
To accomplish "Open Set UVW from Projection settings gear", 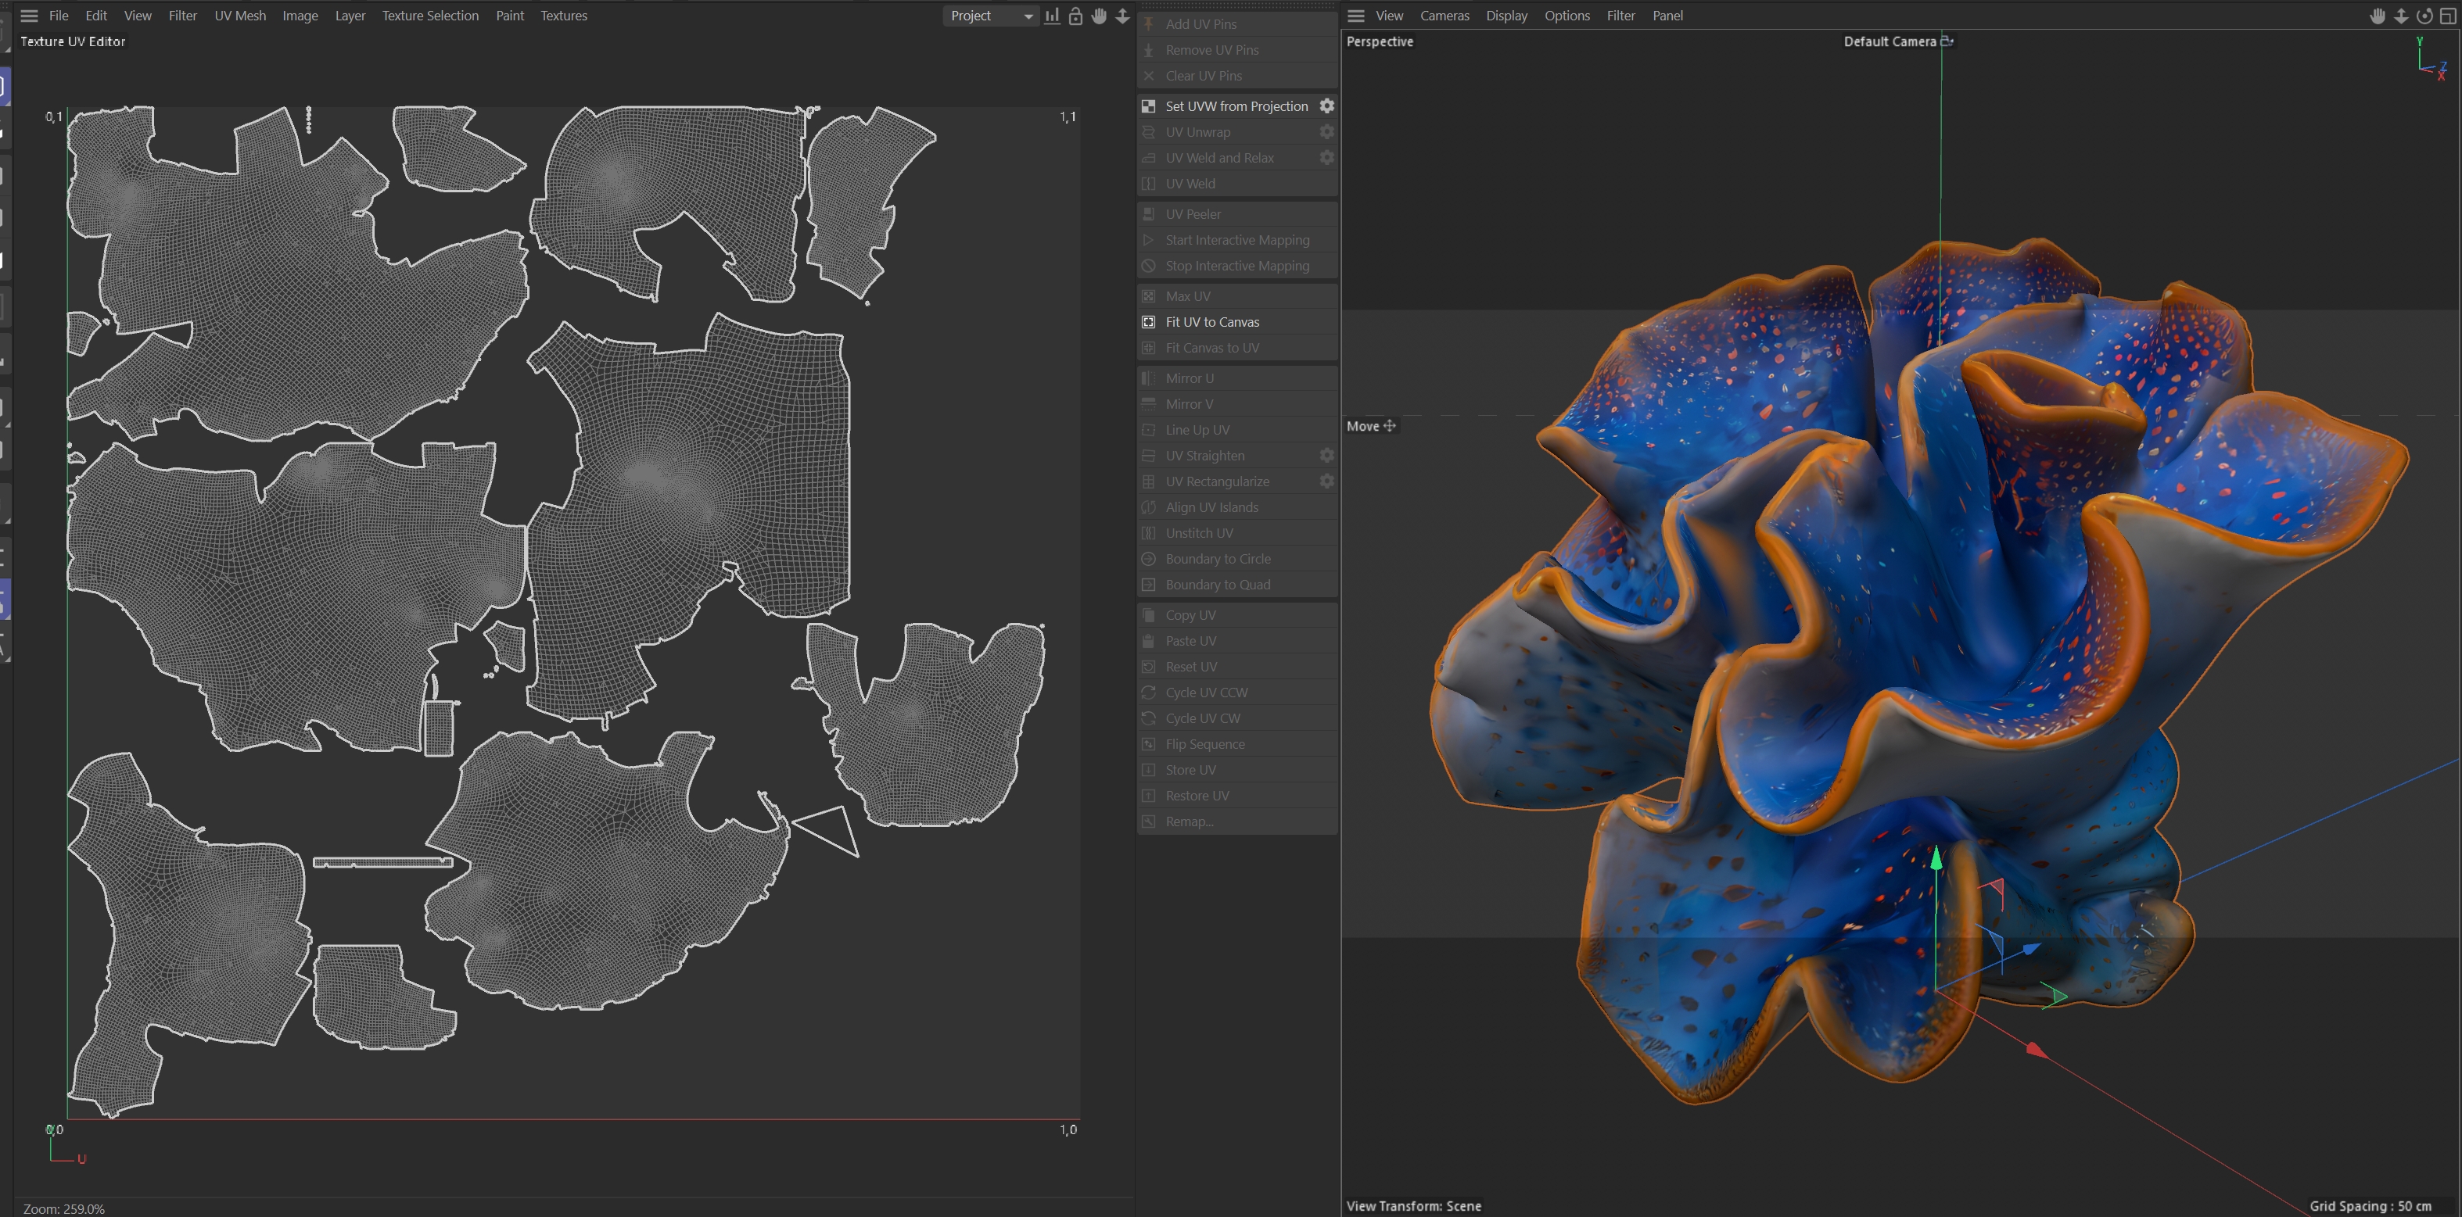I will [1326, 106].
